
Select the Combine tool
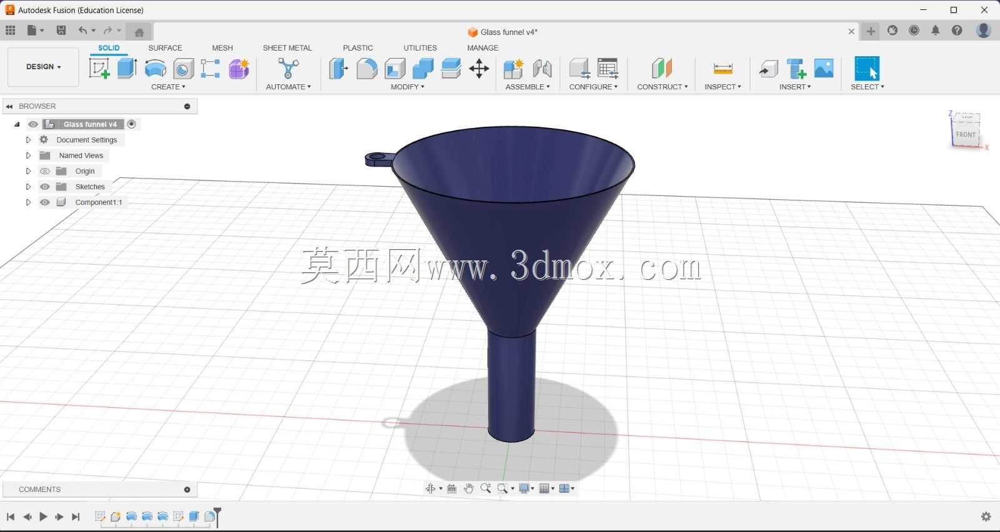click(423, 69)
